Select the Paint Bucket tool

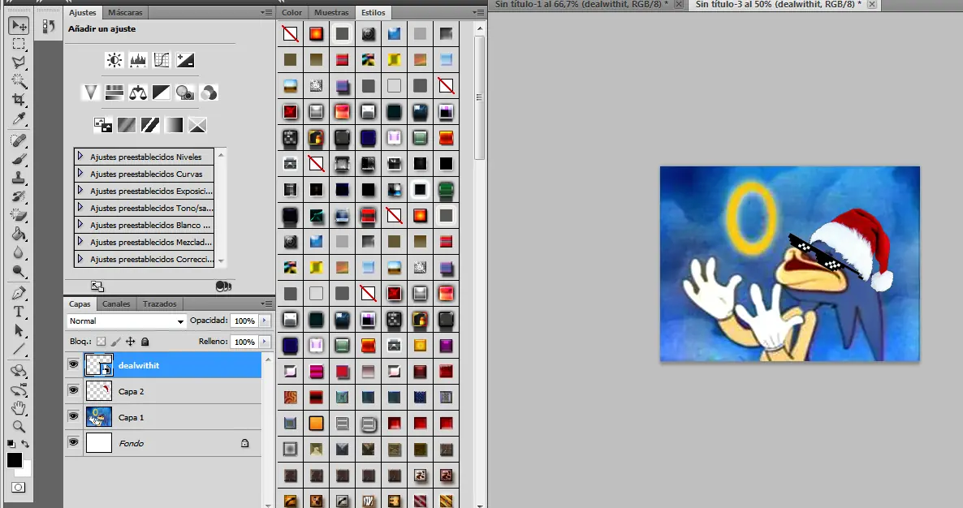coord(19,234)
